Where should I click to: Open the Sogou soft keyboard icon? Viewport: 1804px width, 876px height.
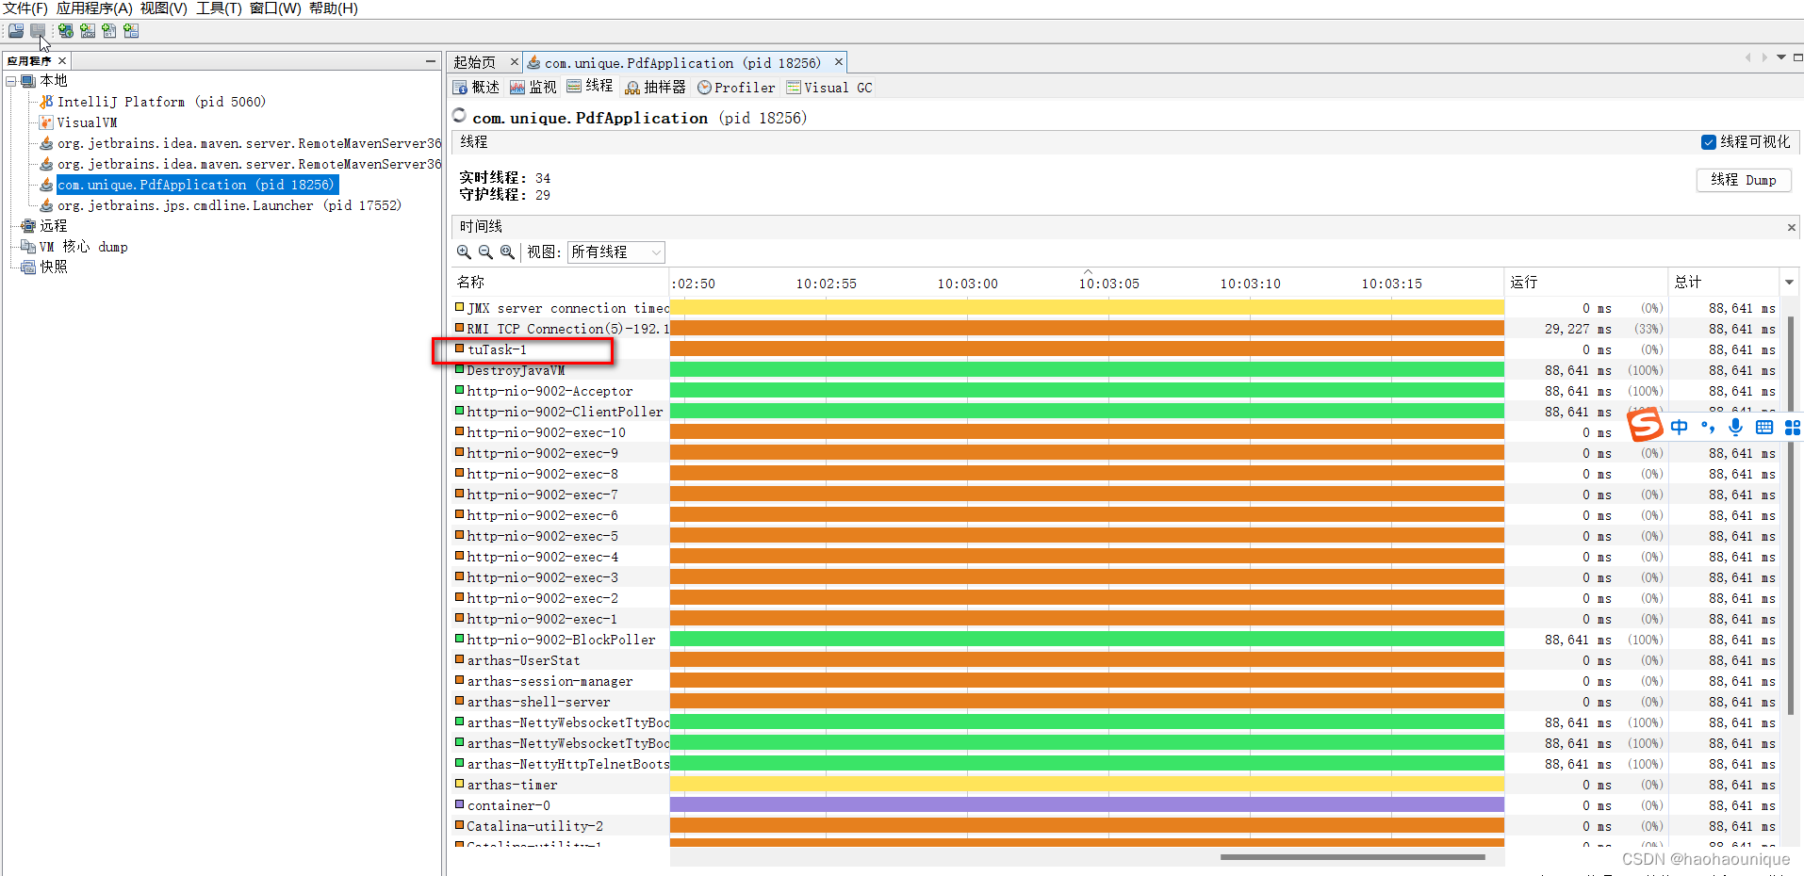[1764, 428]
